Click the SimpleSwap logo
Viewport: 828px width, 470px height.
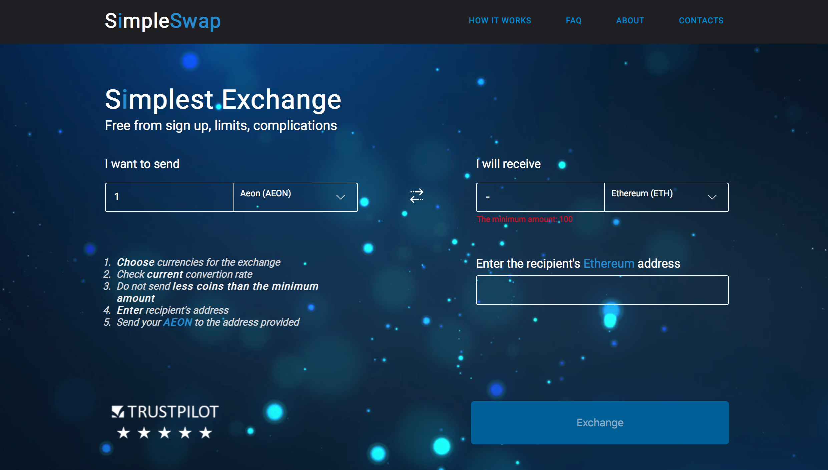coord(163,21)
